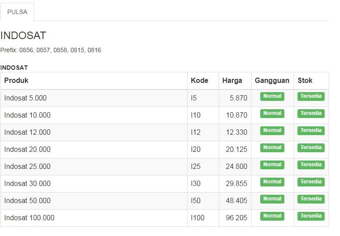Click the I12 code cell
Viewport: 340px width, 236px height.
(x=203, y=132)
